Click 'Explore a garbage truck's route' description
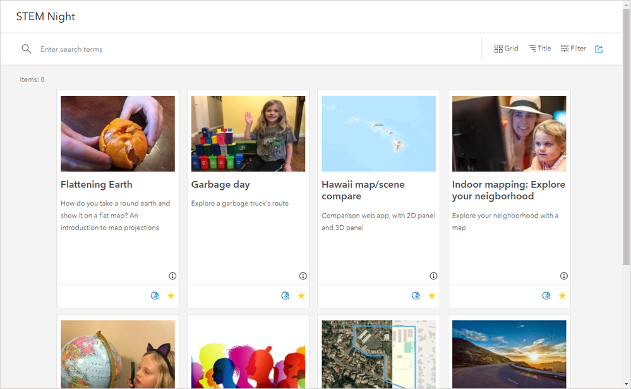 240,204
